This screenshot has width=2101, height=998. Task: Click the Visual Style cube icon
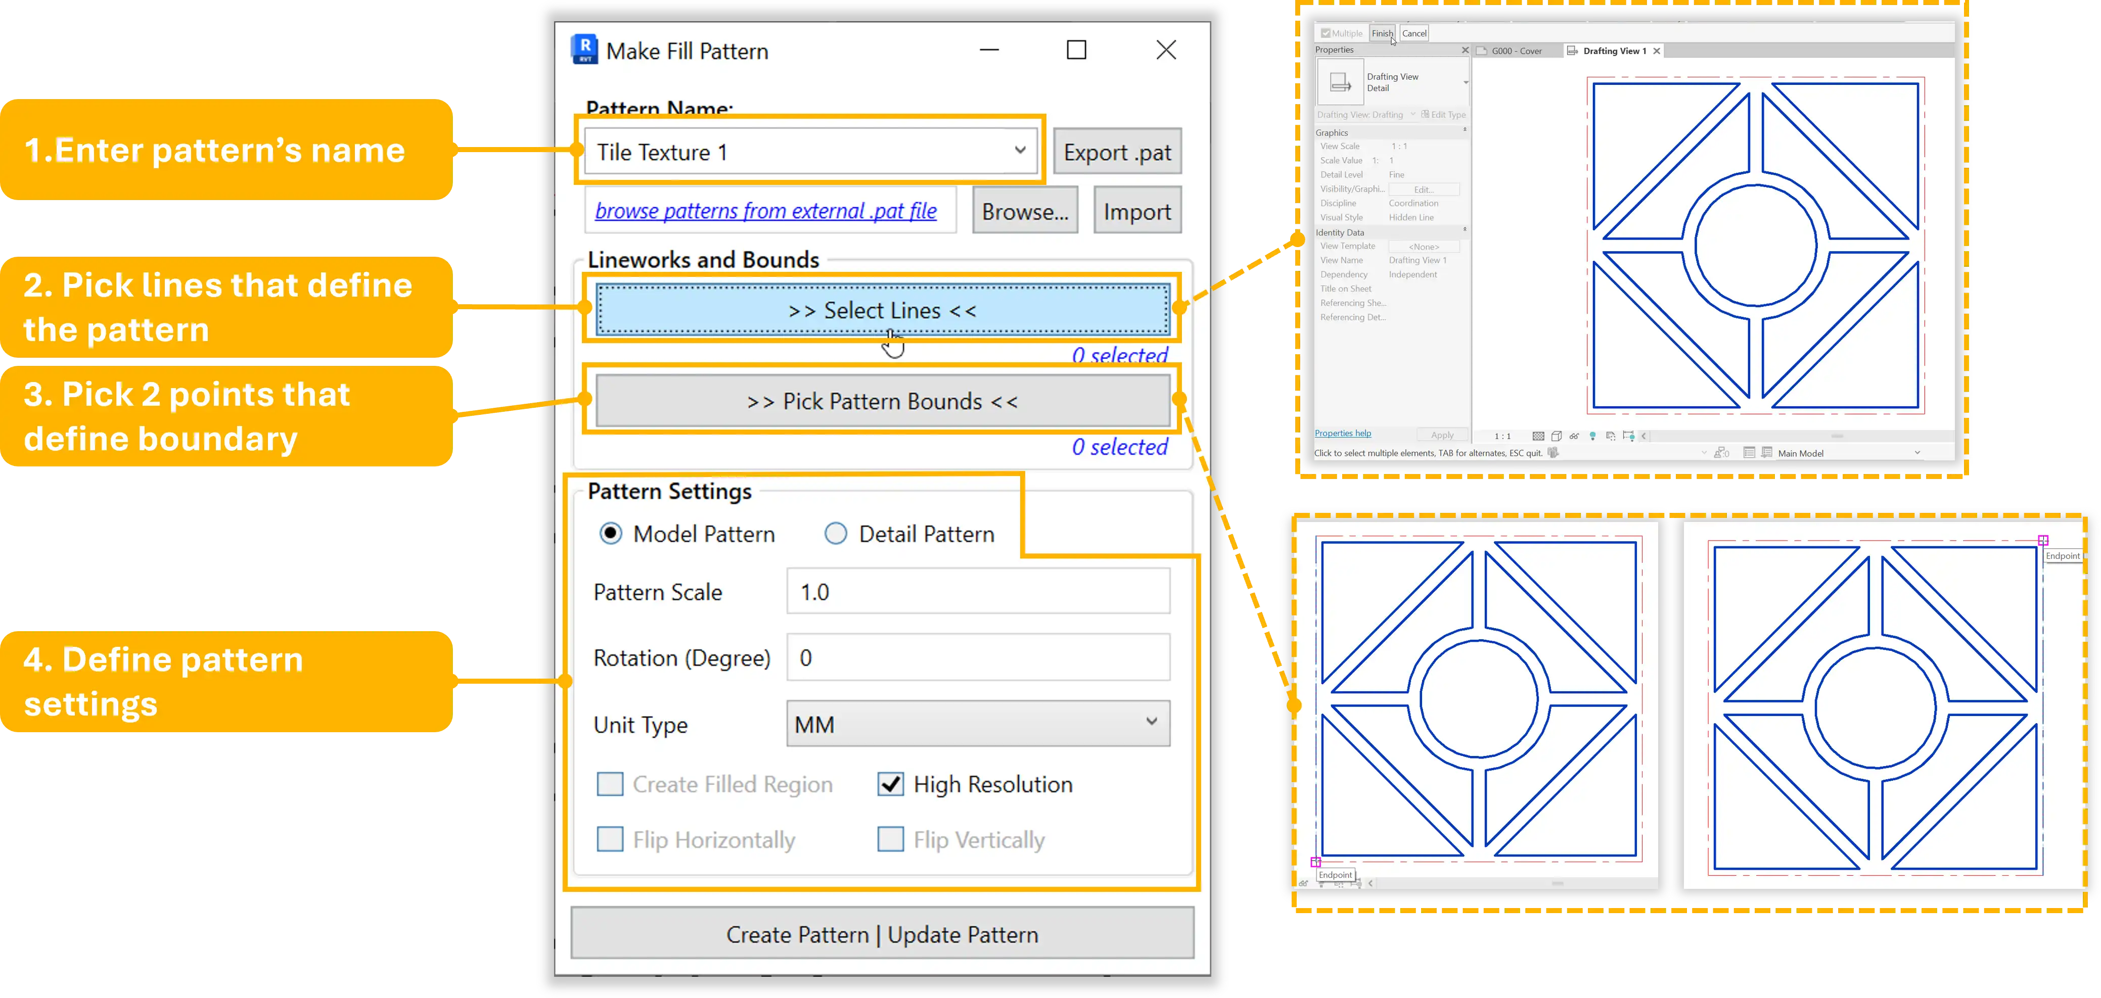(1556, 436)
